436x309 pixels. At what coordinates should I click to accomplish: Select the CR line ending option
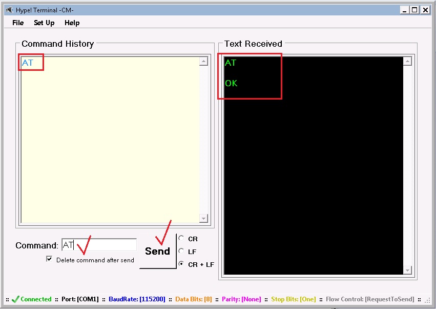(x=181, y=238)
